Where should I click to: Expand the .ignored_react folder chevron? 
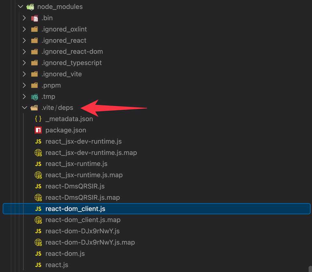click(24, 40)
